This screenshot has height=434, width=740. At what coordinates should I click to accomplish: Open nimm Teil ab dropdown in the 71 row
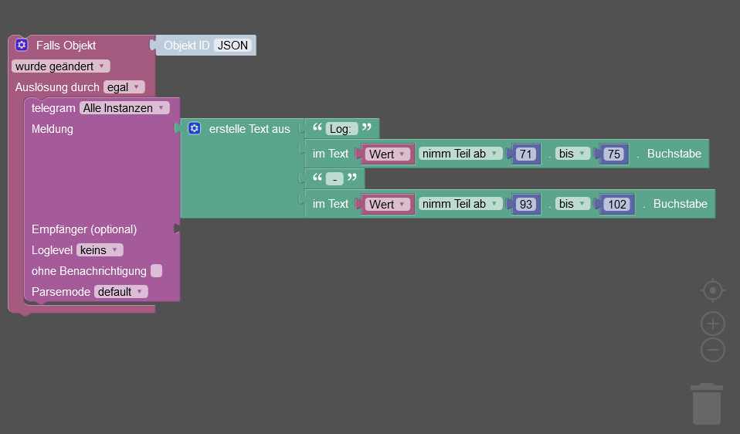tap(460, 154)
